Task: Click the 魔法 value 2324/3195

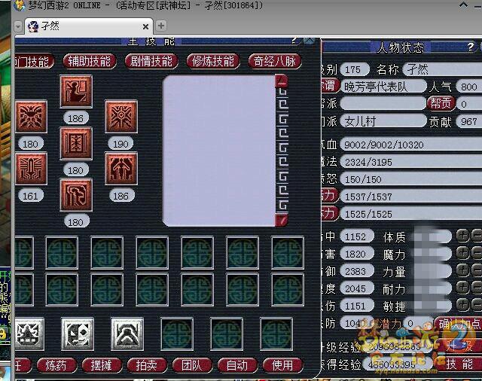Action: click(411, 162)
